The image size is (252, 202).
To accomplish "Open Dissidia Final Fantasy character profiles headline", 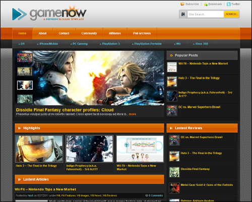I will click(65, 110).
